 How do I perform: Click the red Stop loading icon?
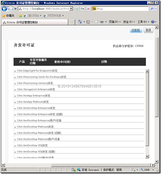[x=88, y=9]
